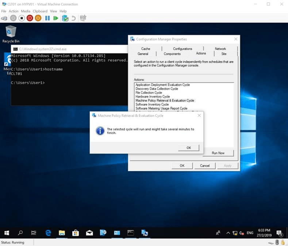
Task: Open the Clipboard menu
Action: (x=40, y=11)
